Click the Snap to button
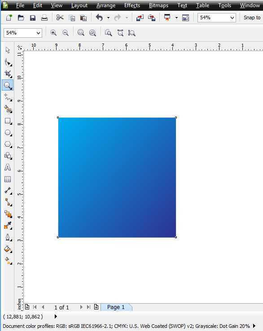The height and width of the screenshot is (331, 263). coord(252,17)
